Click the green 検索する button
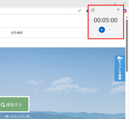 (x=14, y=104)
